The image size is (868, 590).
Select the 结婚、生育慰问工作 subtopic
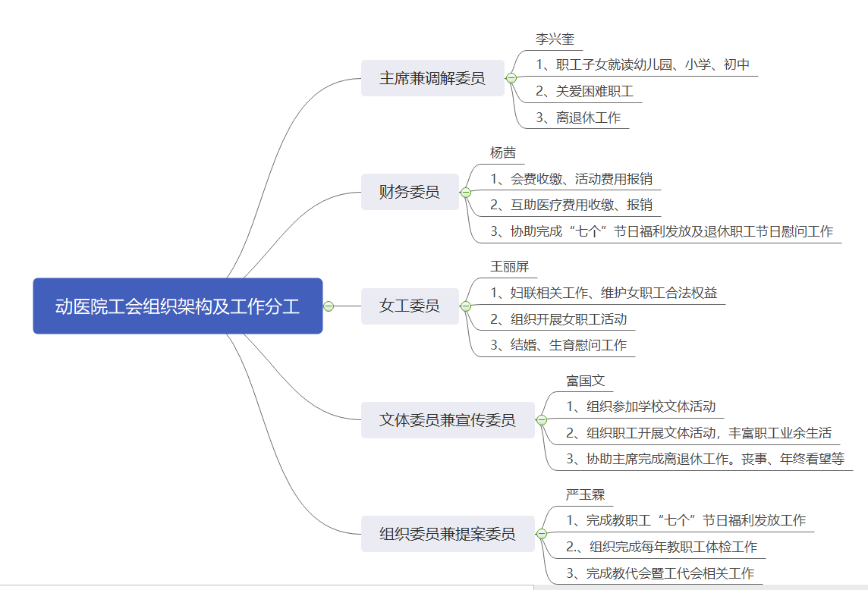(x=558, y=345)
